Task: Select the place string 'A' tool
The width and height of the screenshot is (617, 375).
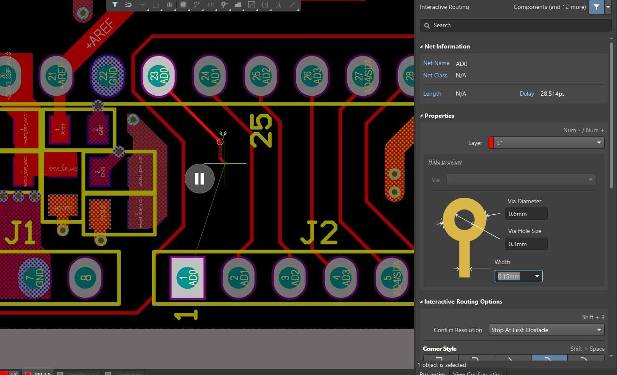Action: pyautogui.click(x=279, y=5)
